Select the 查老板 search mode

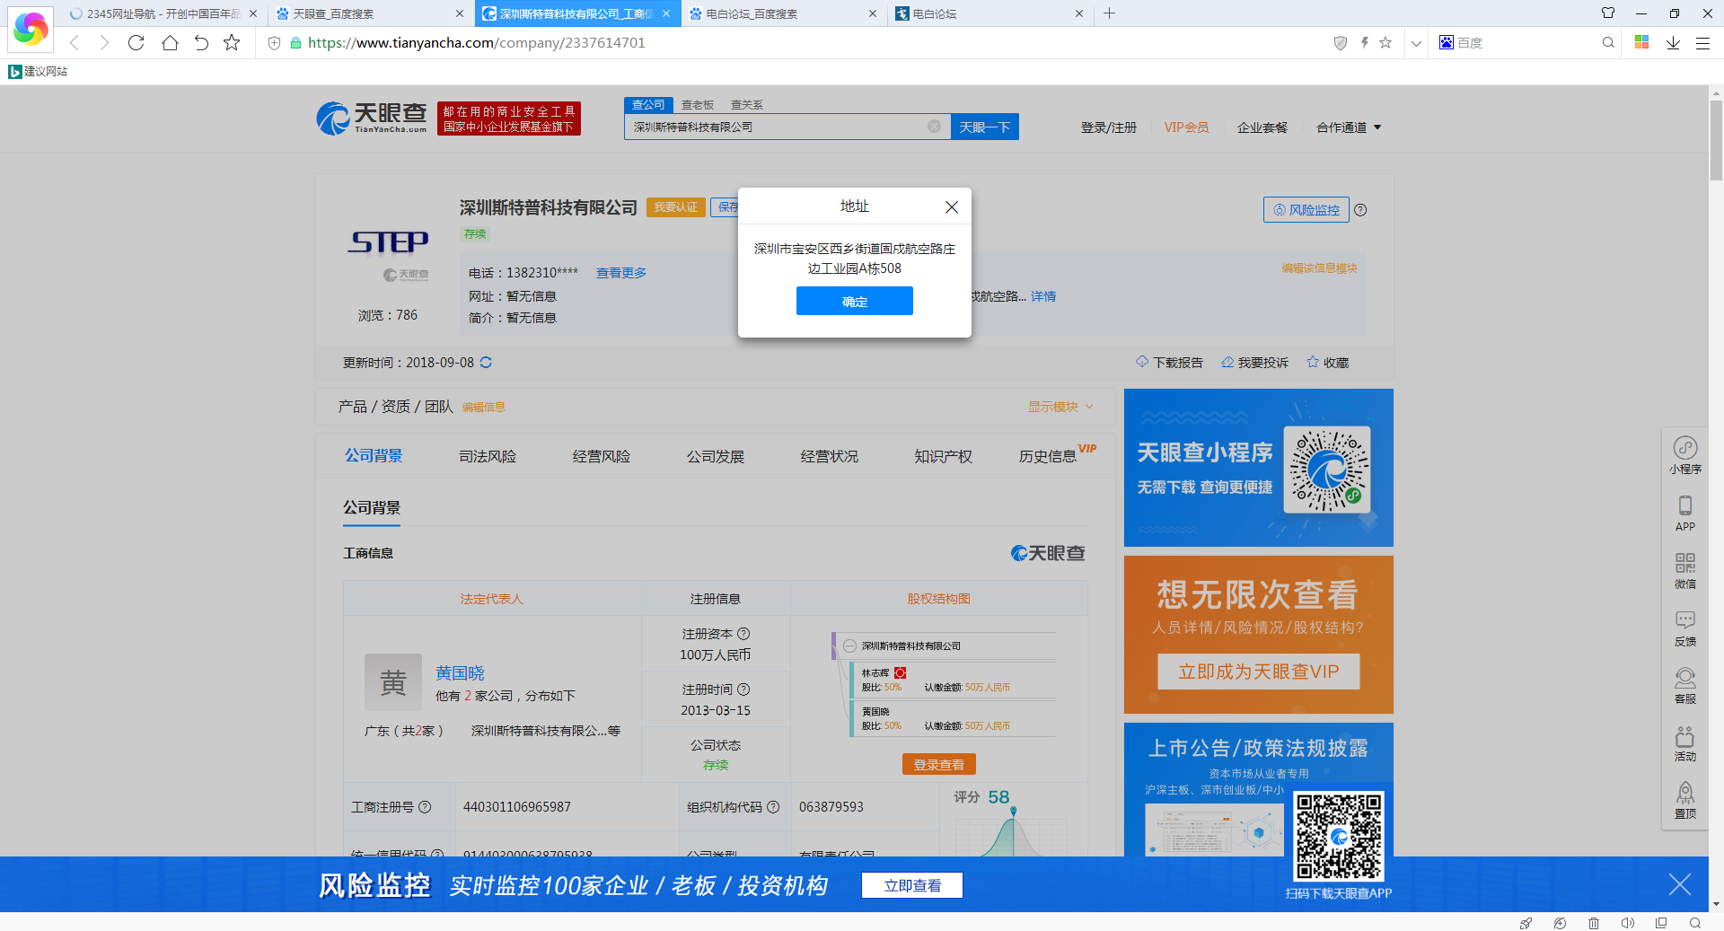(x=697, y=105)
